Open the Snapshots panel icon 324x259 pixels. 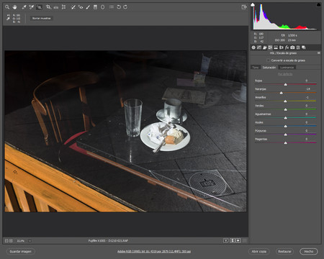304,47
